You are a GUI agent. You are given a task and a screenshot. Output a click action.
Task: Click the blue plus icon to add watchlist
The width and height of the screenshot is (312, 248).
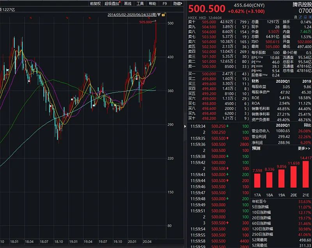(310, 17)
